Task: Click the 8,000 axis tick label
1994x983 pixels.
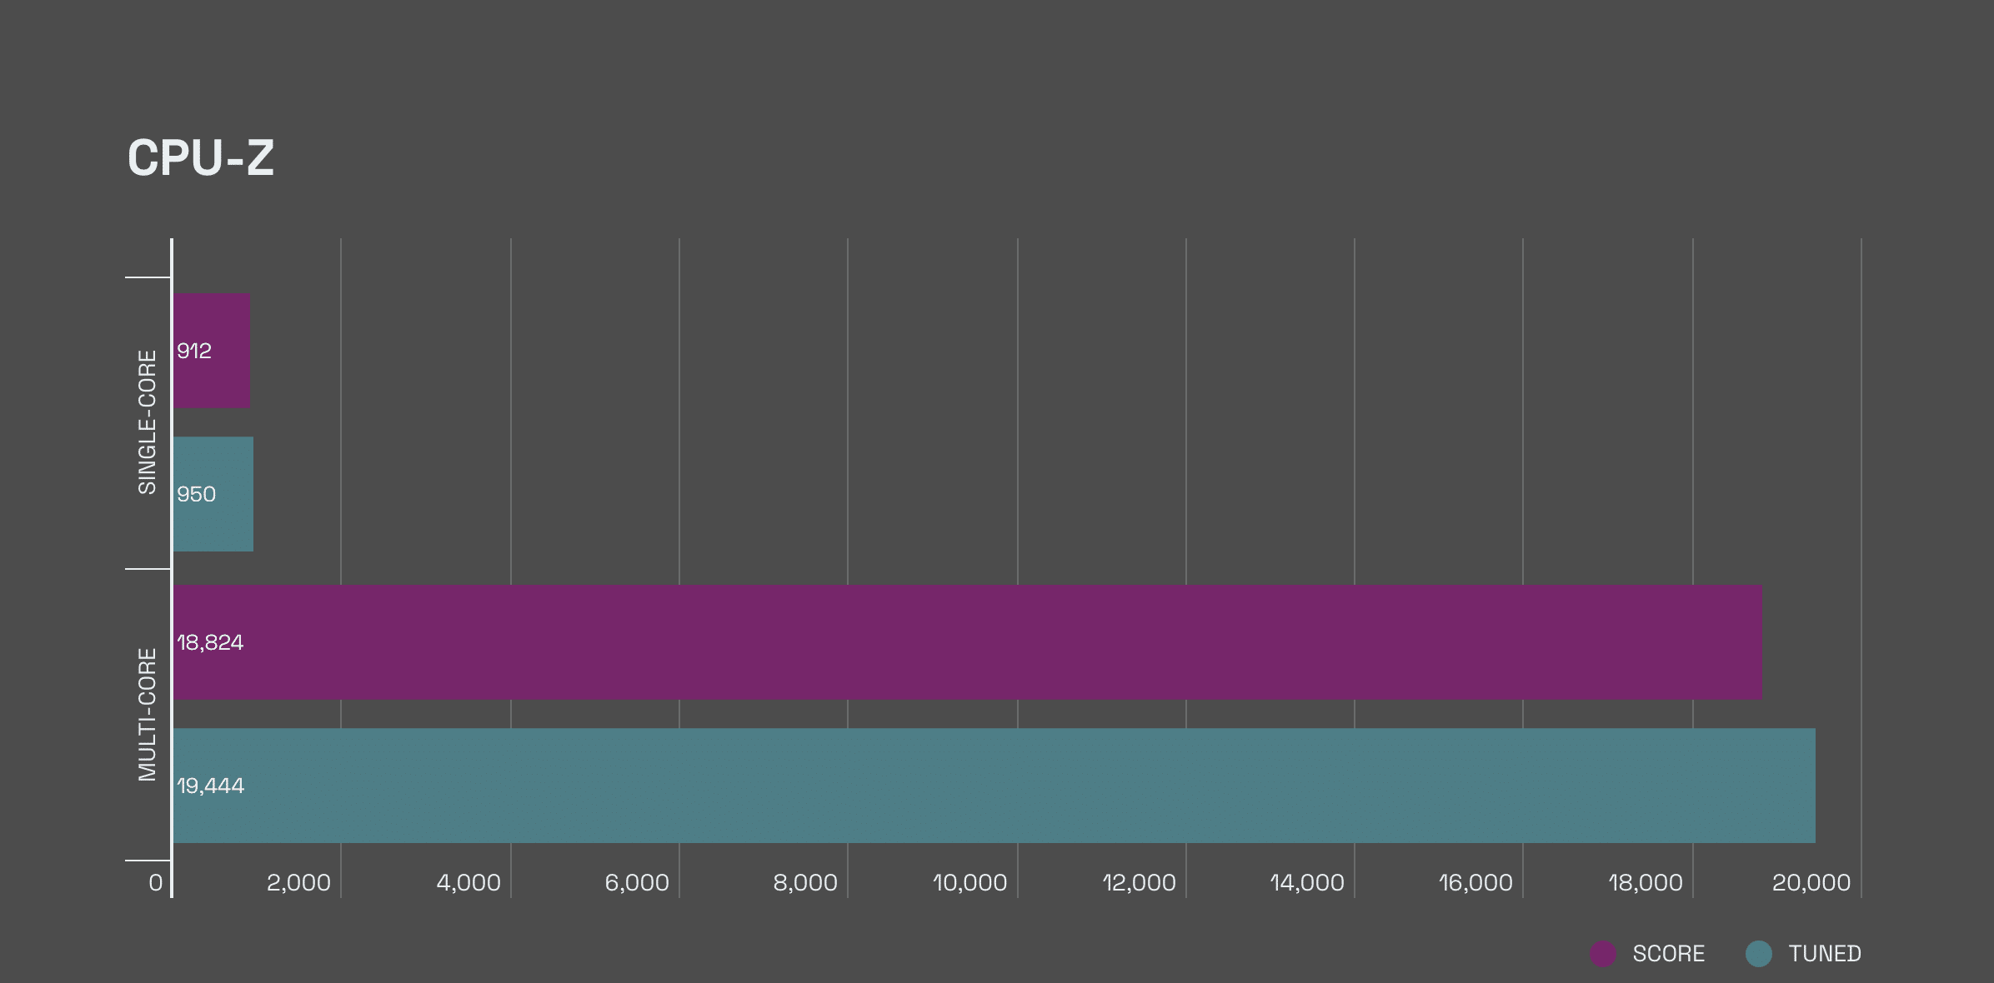Action: tap(805, 883)
